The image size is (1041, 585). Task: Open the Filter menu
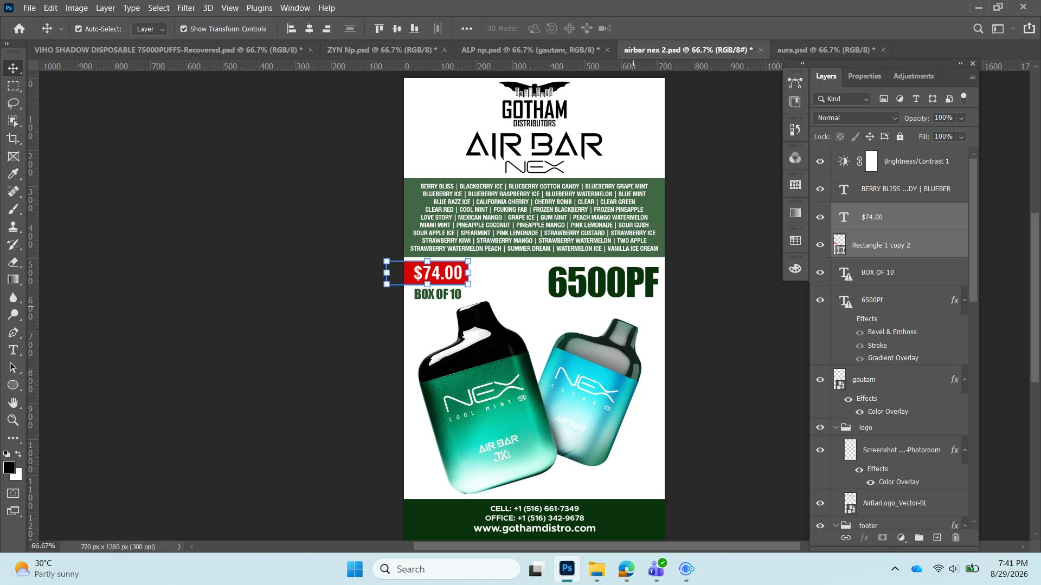click(186, 8)
